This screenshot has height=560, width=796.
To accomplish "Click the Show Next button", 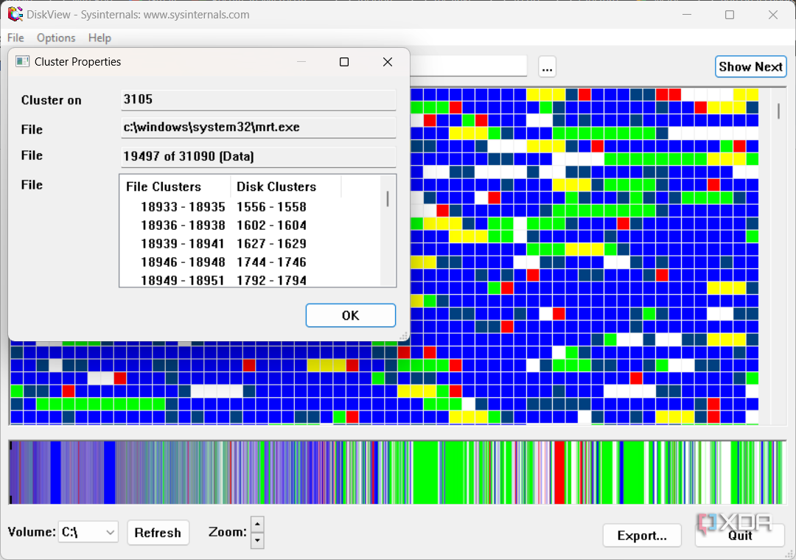I will [750, 66].
